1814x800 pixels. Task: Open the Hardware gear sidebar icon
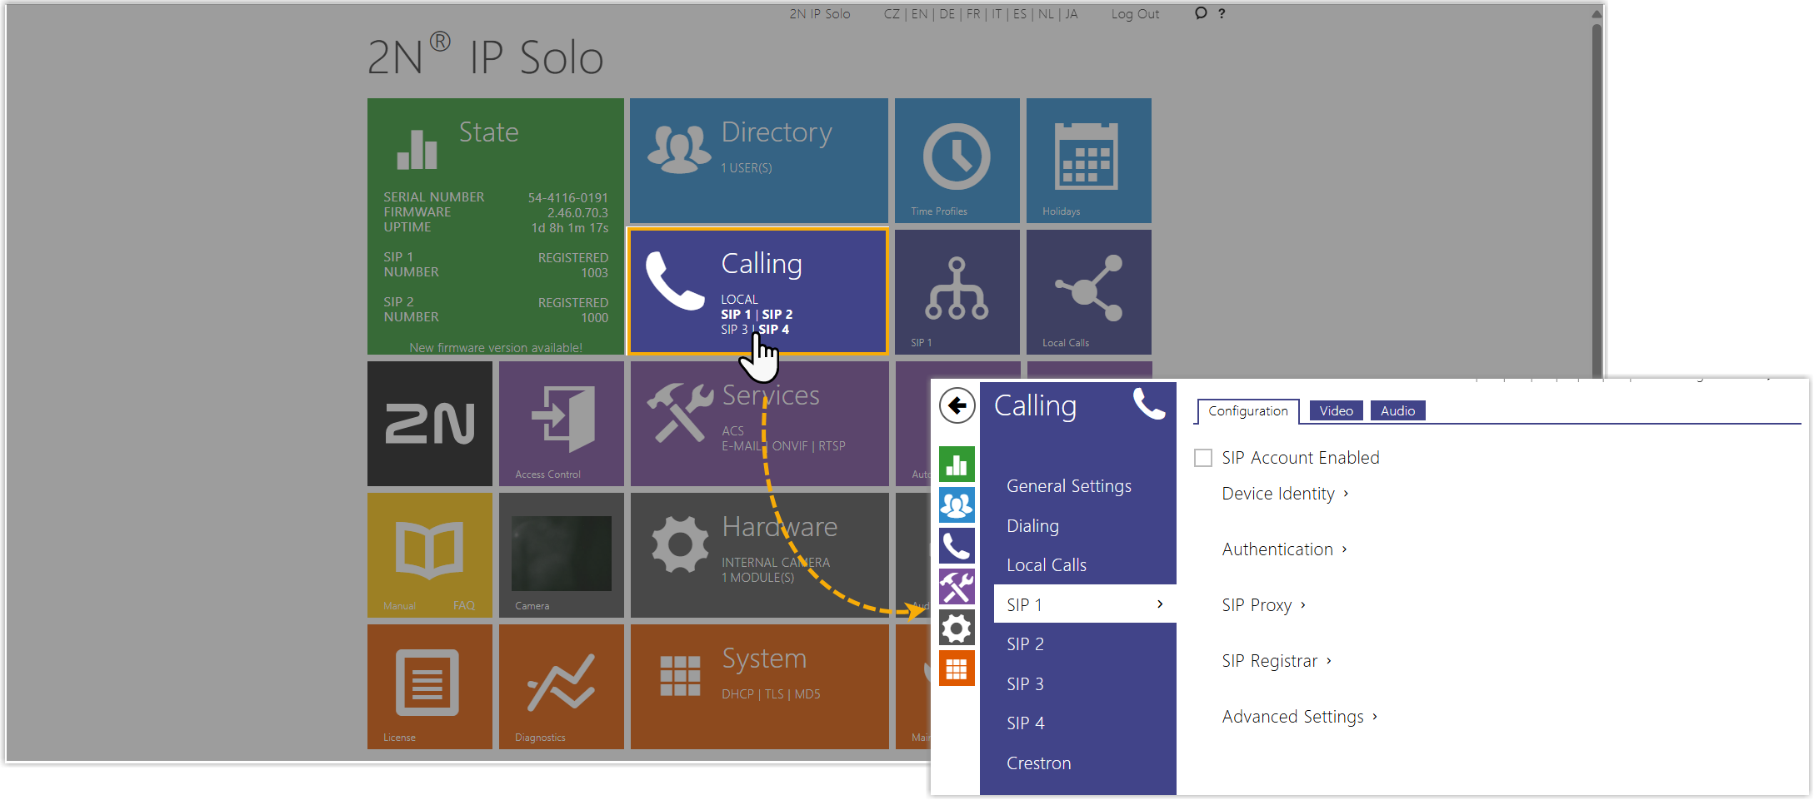957,628
